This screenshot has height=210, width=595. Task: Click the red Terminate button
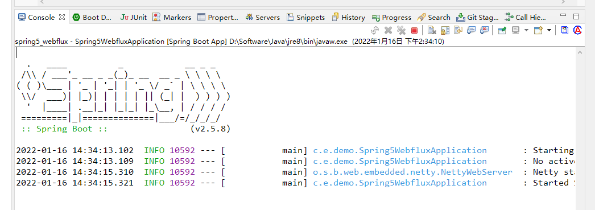(414, 30)
